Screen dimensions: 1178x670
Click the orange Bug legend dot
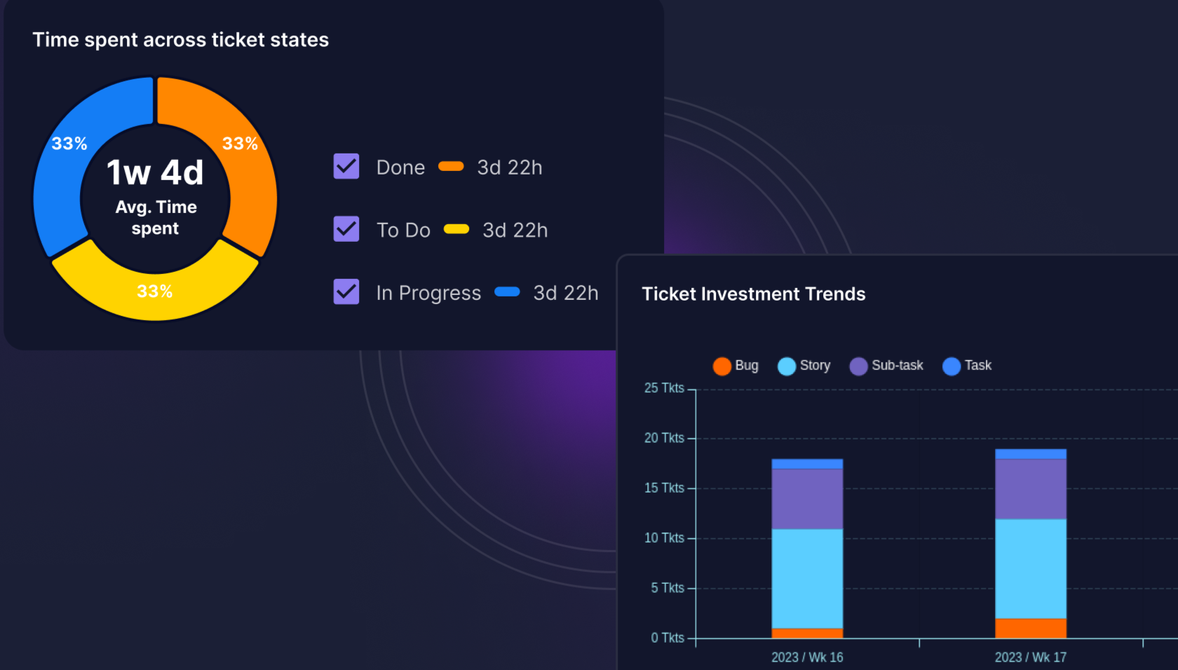pos(722,366)
